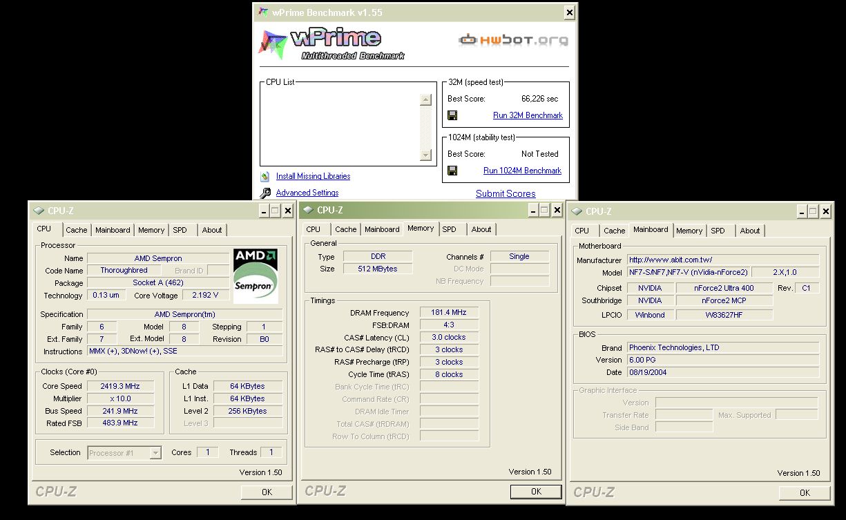Click the BIOS date 08/19/2004
The width and height of the screenshot is (846, 520).
click(x=722, y=373)
